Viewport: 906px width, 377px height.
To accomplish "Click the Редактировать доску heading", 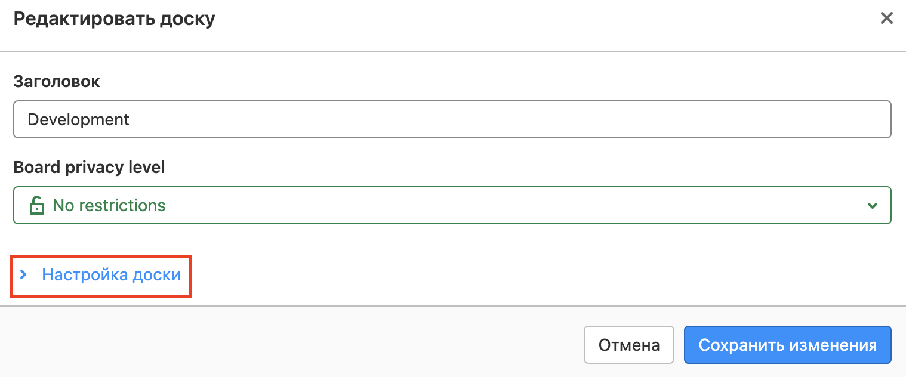I will (x=114, y=19).
